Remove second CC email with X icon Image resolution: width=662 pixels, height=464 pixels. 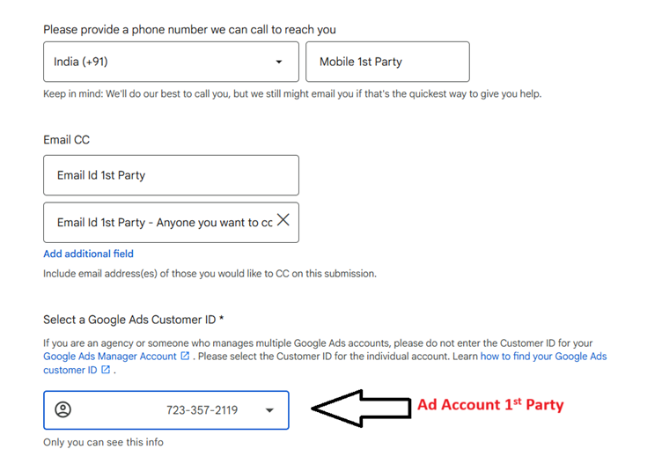(x=283, y=219)
